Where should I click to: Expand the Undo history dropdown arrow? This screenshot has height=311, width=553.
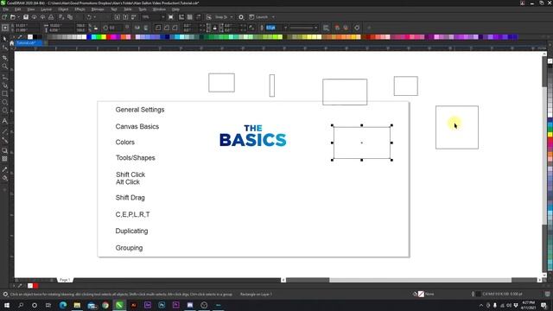(94, 17)
